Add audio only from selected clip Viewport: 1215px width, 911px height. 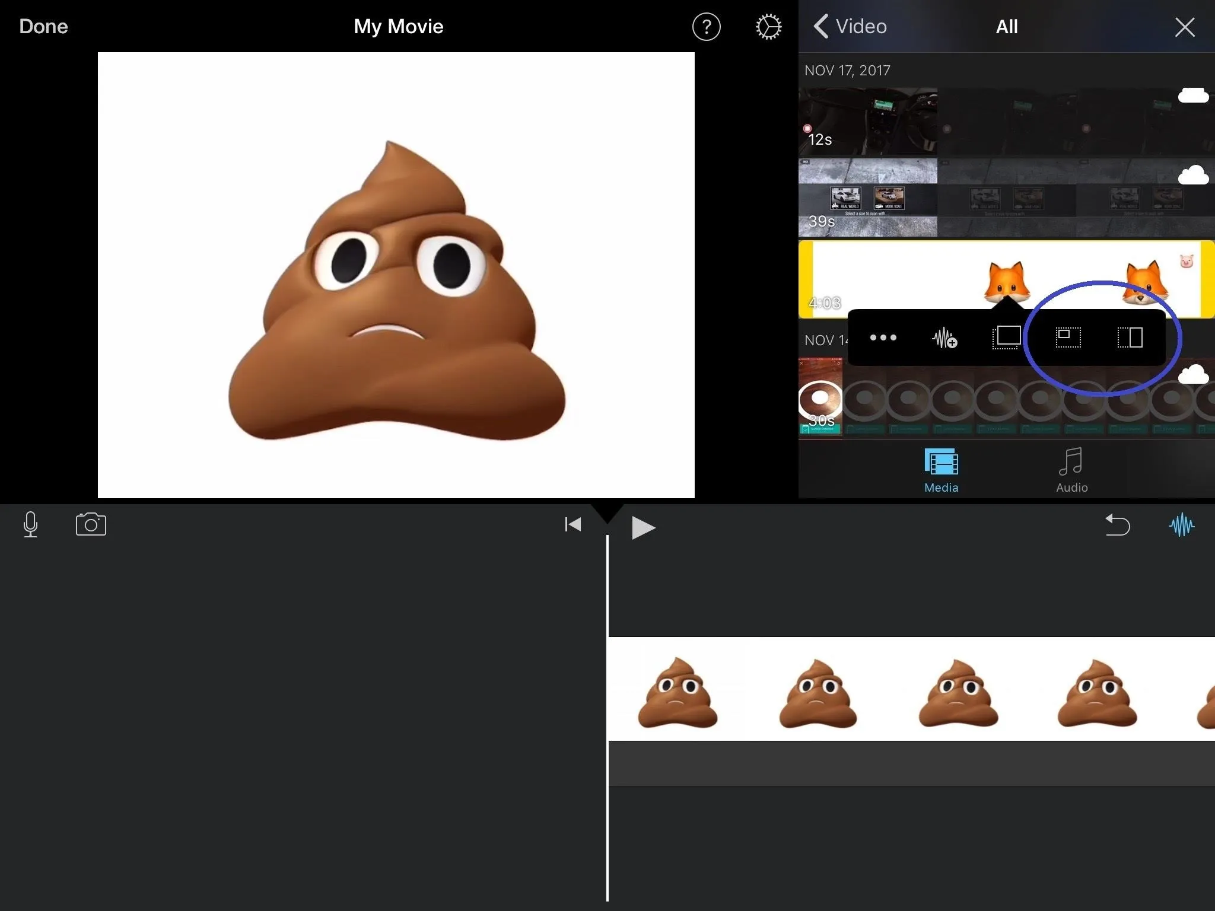pyautogui.click(x=944, y=338)
